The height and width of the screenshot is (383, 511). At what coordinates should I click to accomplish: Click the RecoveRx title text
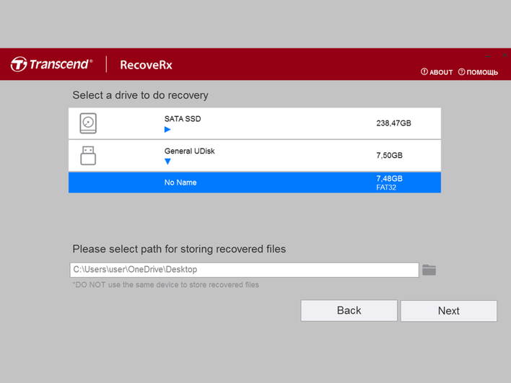click(146, 65)
